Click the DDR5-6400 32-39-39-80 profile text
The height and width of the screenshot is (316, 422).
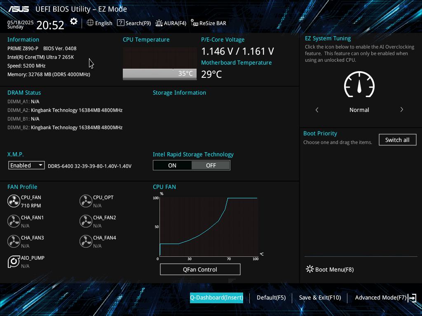tap(89, 166)
